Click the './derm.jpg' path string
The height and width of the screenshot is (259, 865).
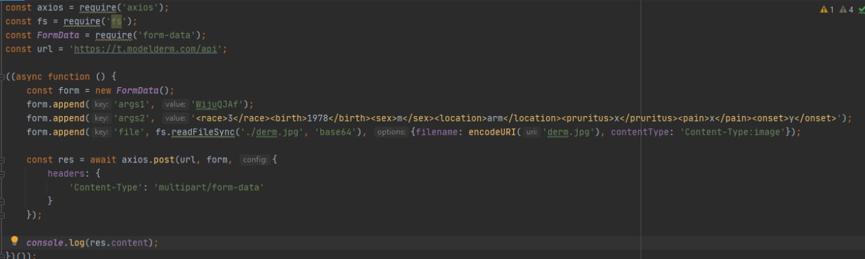(272, 132)
